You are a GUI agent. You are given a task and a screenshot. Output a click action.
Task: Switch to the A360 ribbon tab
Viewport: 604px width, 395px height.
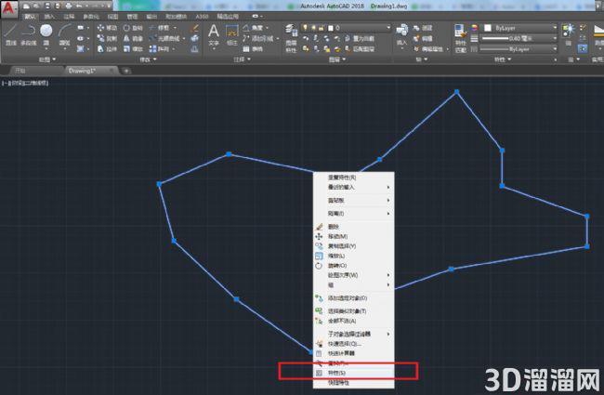pos(202,17)
